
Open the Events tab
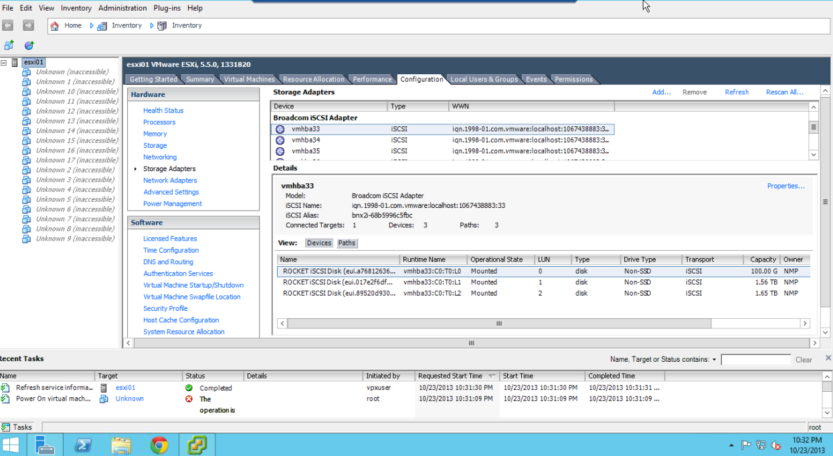click(536, 80)
